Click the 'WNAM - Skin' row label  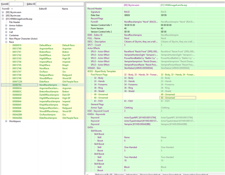[94, 68]
